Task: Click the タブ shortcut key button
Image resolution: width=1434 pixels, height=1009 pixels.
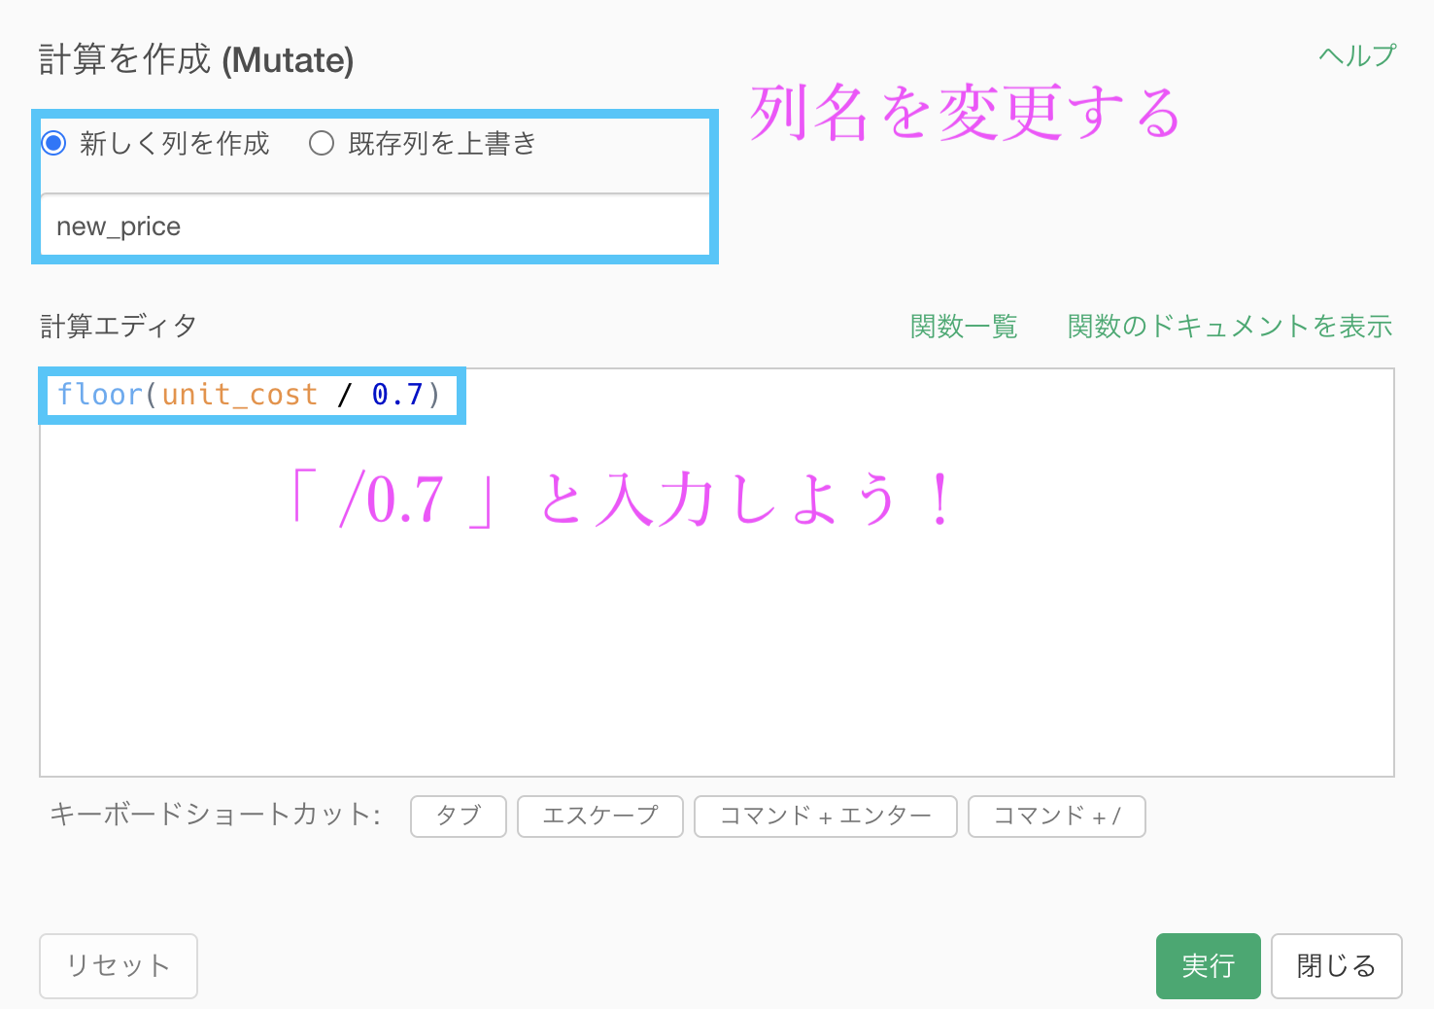Action: [459, 816]
